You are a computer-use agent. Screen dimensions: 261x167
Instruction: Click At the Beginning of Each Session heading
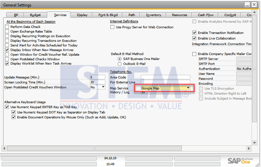point(31,22)
